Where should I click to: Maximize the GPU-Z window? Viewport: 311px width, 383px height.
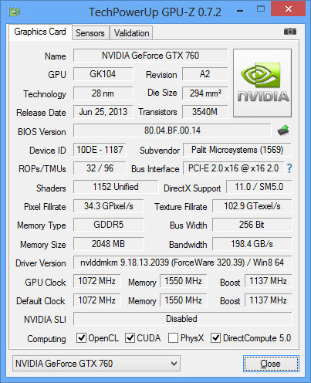click(x=261, y=9)
